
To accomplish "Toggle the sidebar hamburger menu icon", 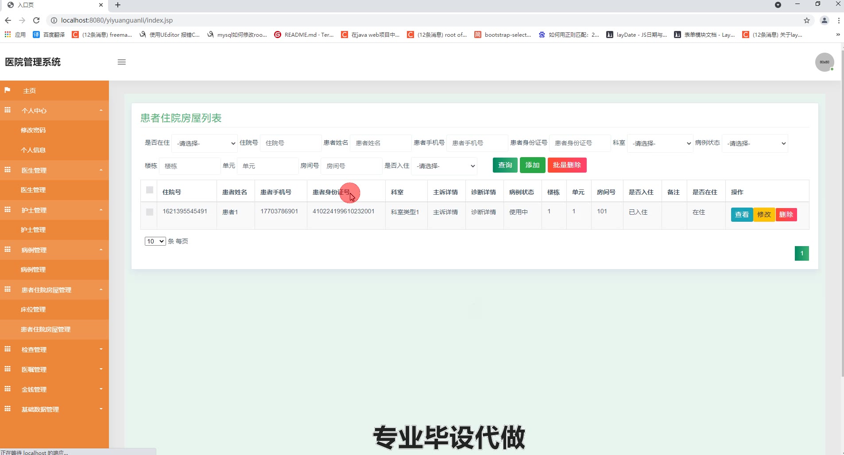I will point(122,62).
